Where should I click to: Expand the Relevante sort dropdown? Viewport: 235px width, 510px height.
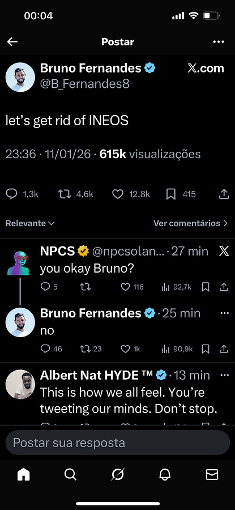[x=30, y=223]
